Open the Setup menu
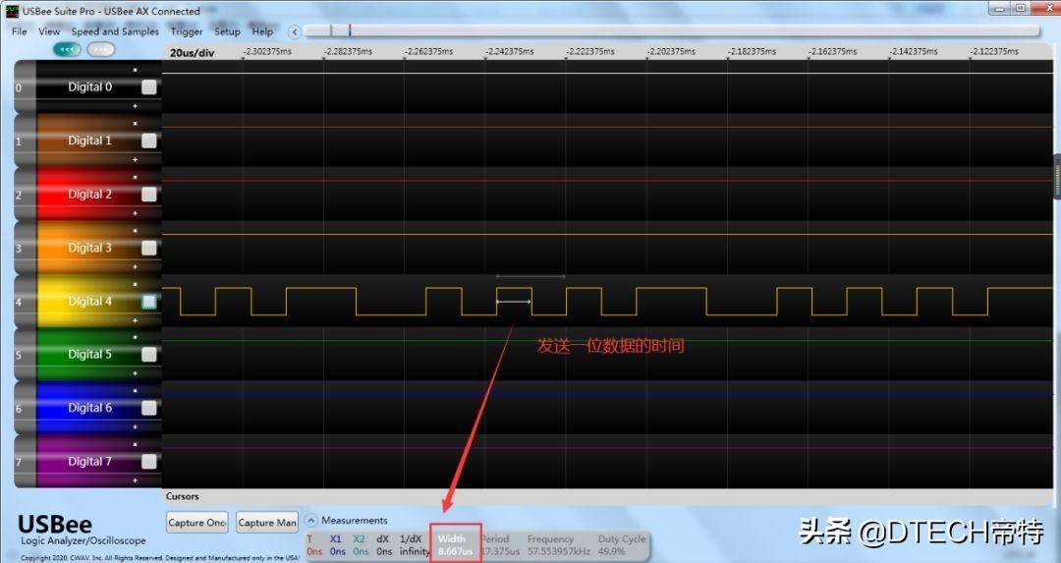The image size is (1061, 563). 227,31
